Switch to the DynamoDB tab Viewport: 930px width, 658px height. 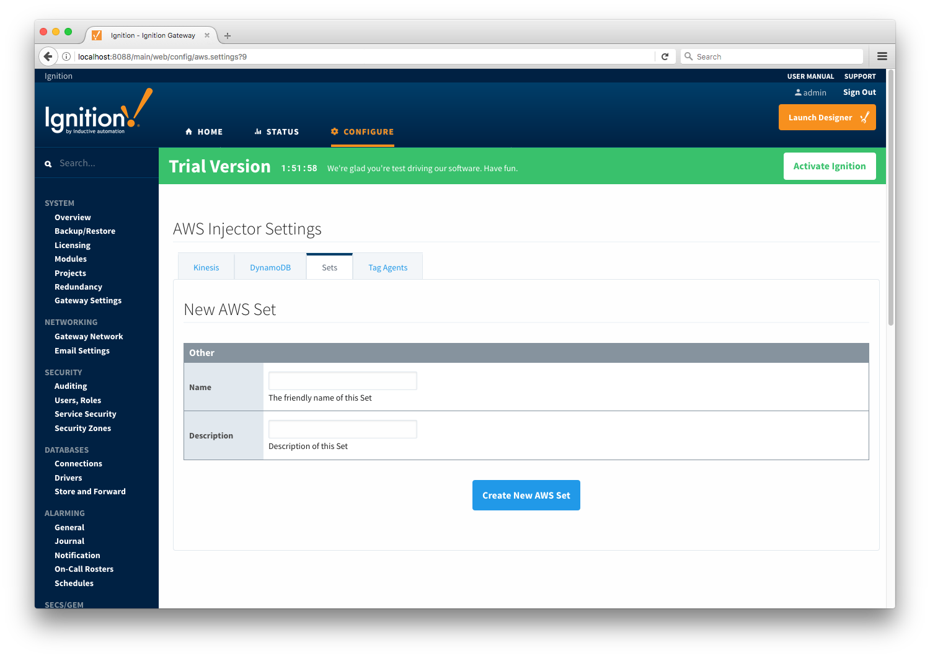270,267
